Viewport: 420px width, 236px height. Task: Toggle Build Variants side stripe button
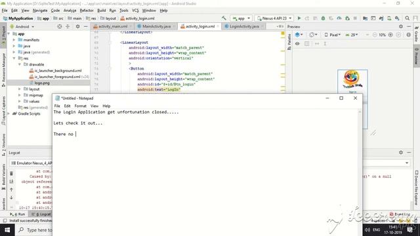(3, 176)
